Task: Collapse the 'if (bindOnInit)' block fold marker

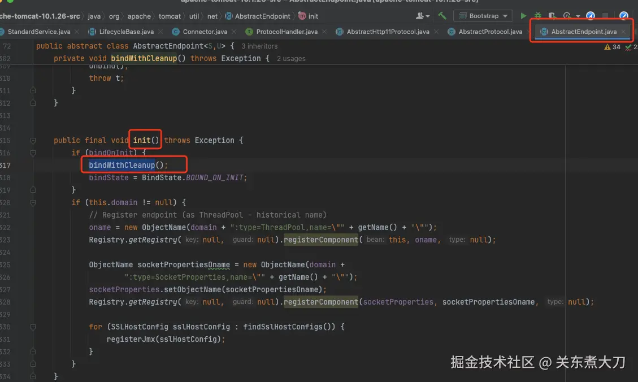Action: click(x=33, y=153)
